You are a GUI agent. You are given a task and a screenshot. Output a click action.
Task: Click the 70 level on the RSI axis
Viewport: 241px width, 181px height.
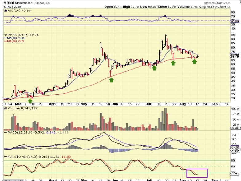point(233,17)
